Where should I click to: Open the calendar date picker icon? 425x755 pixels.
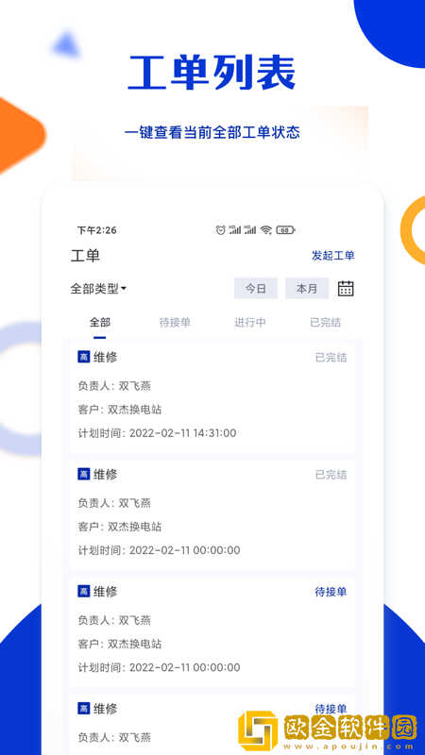coord(346,289)
